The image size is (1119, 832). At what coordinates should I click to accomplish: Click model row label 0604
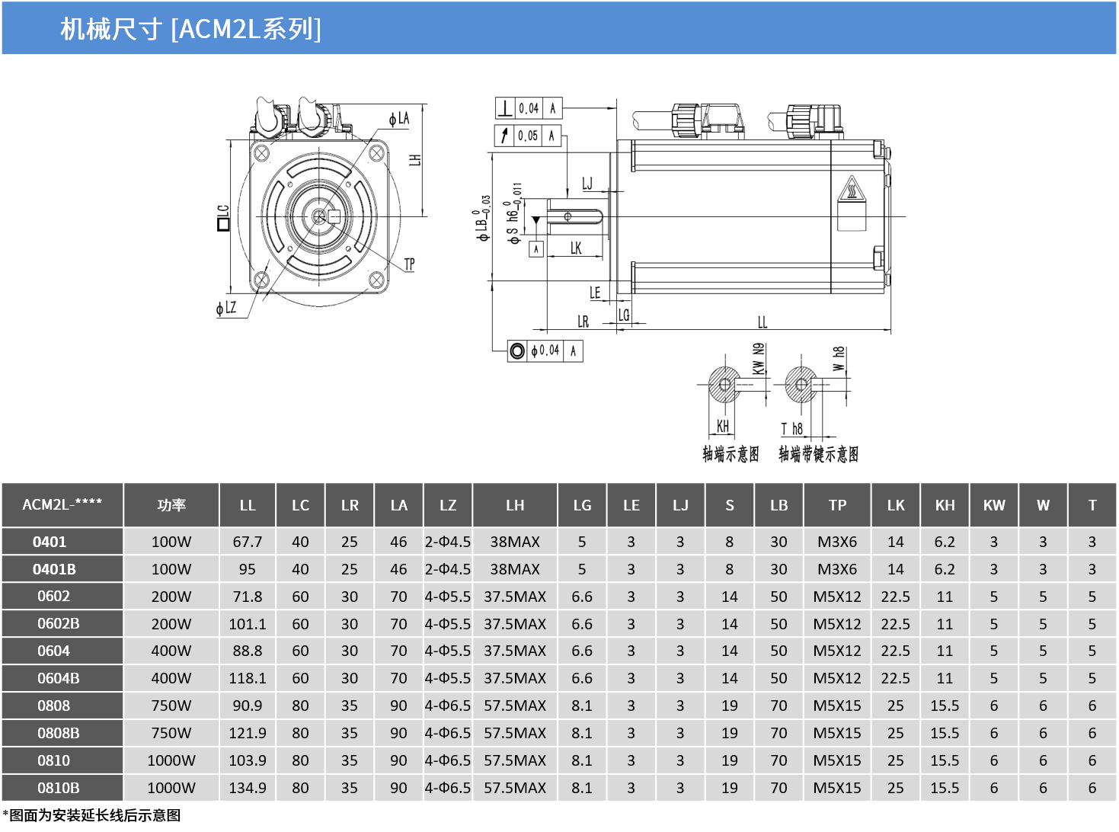[x=53, y=651]
